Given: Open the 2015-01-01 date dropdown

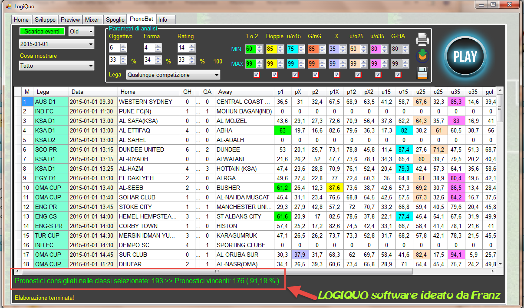Looking at the screenshot, I should (56, 44).
